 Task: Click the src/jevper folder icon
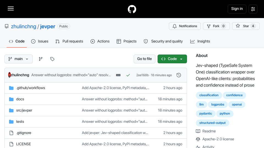pyautogui.click(x=11, y=110)
